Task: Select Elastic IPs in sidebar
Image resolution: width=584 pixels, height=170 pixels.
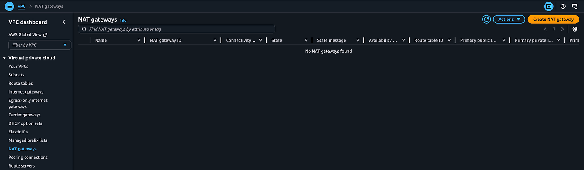Action: click(x=17, y=132)
